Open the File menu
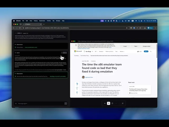The width and height of the screenshot is (169, 127). (x=23, y=21)
